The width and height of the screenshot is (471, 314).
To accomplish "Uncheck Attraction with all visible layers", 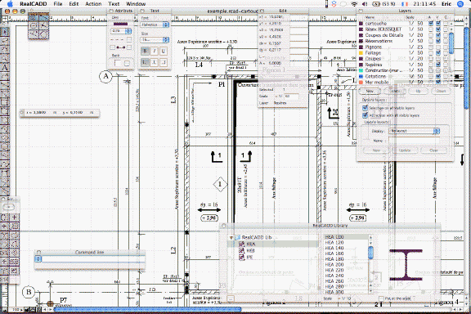I will point(365,115).
